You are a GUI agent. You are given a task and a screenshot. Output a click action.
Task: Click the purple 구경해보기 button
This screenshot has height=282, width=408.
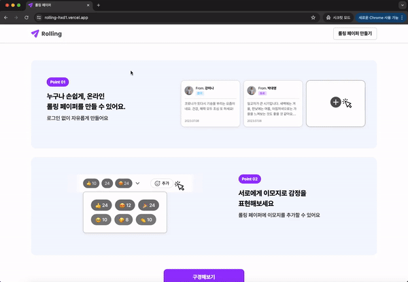[204, 275]
